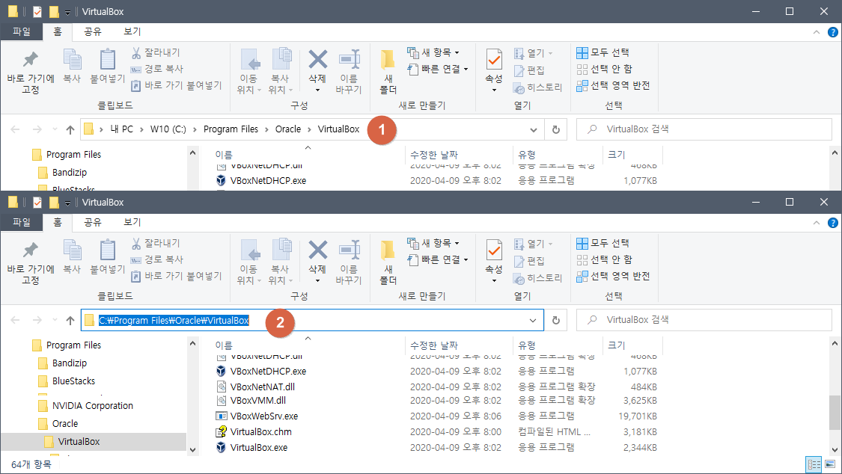Open the 공유 tab in the top window
This screenshot has height=474, width=842.
click(x=92, y=31)
